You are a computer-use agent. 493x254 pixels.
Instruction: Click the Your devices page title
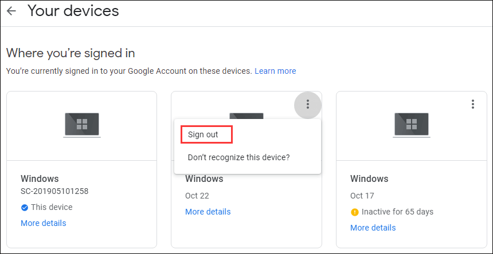[73, 10]
